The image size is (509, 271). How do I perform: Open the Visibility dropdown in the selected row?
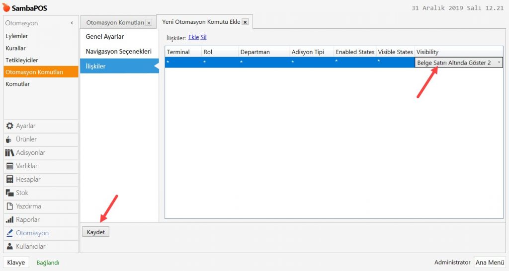(x=499, y=63)
